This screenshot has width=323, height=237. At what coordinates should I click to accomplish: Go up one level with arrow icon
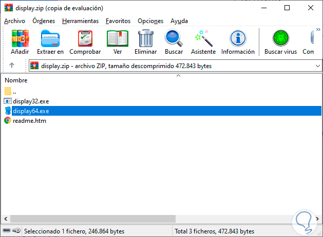[x=12, y=66]
